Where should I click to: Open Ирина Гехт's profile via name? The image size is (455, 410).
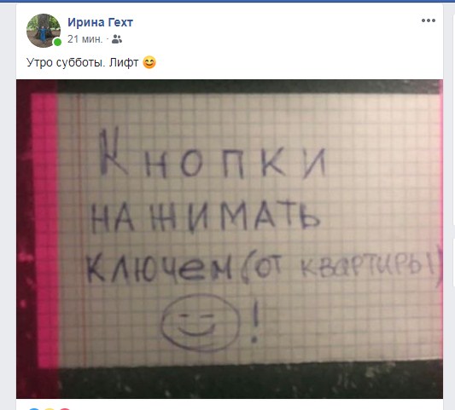pos(100,22)
